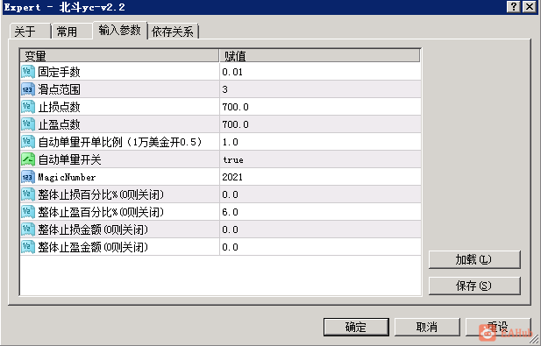The height and width of the screenshot is (346, 541).
Task: Select the MagicNumber value 2021
Action: tap(232, 177)
